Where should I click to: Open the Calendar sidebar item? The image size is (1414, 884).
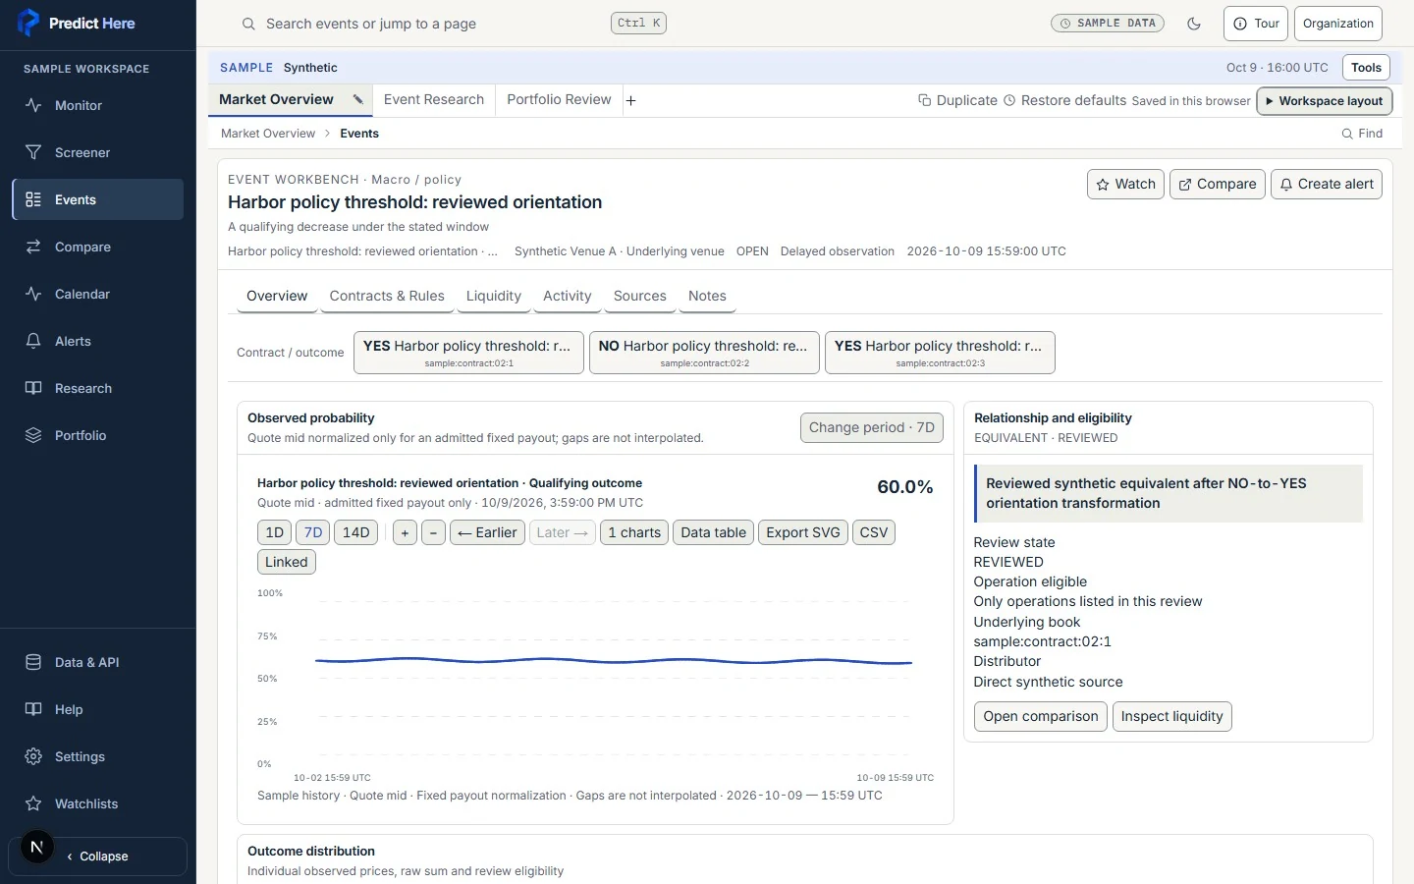(98, 294)
